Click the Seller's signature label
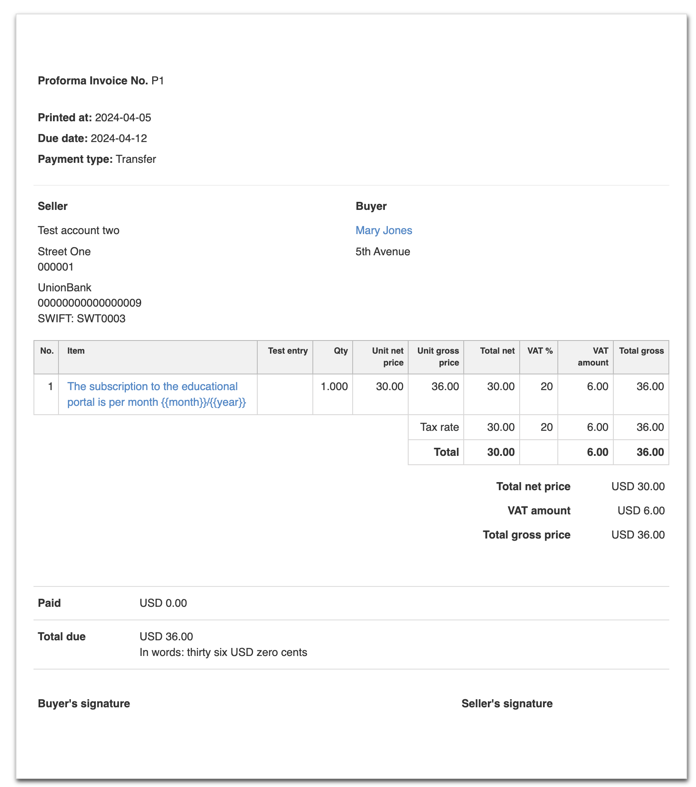Screen dimensions: 696x787 [507, 703]
